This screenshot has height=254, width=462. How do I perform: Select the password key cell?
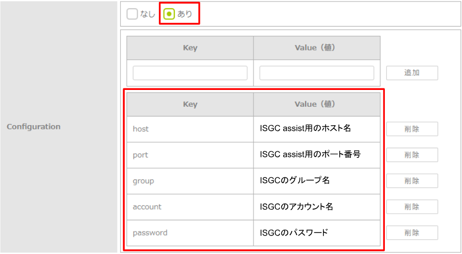[x=190, y=233]
